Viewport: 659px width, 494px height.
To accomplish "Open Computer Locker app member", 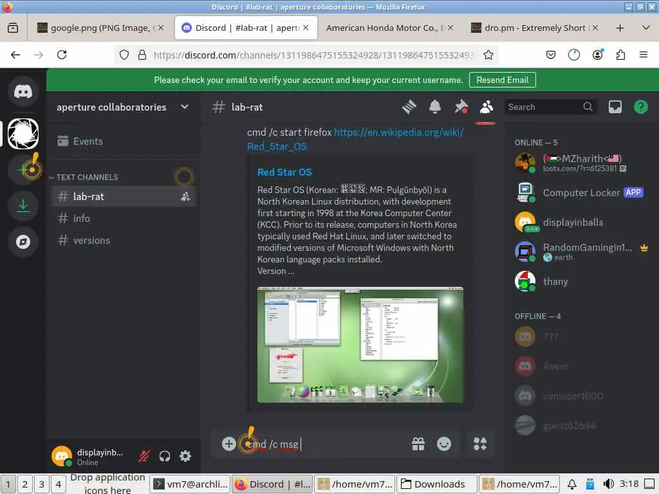I will pos(581,193).
